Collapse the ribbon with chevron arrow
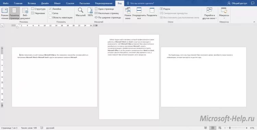257x130 pixels. click(x=254, y=22)
